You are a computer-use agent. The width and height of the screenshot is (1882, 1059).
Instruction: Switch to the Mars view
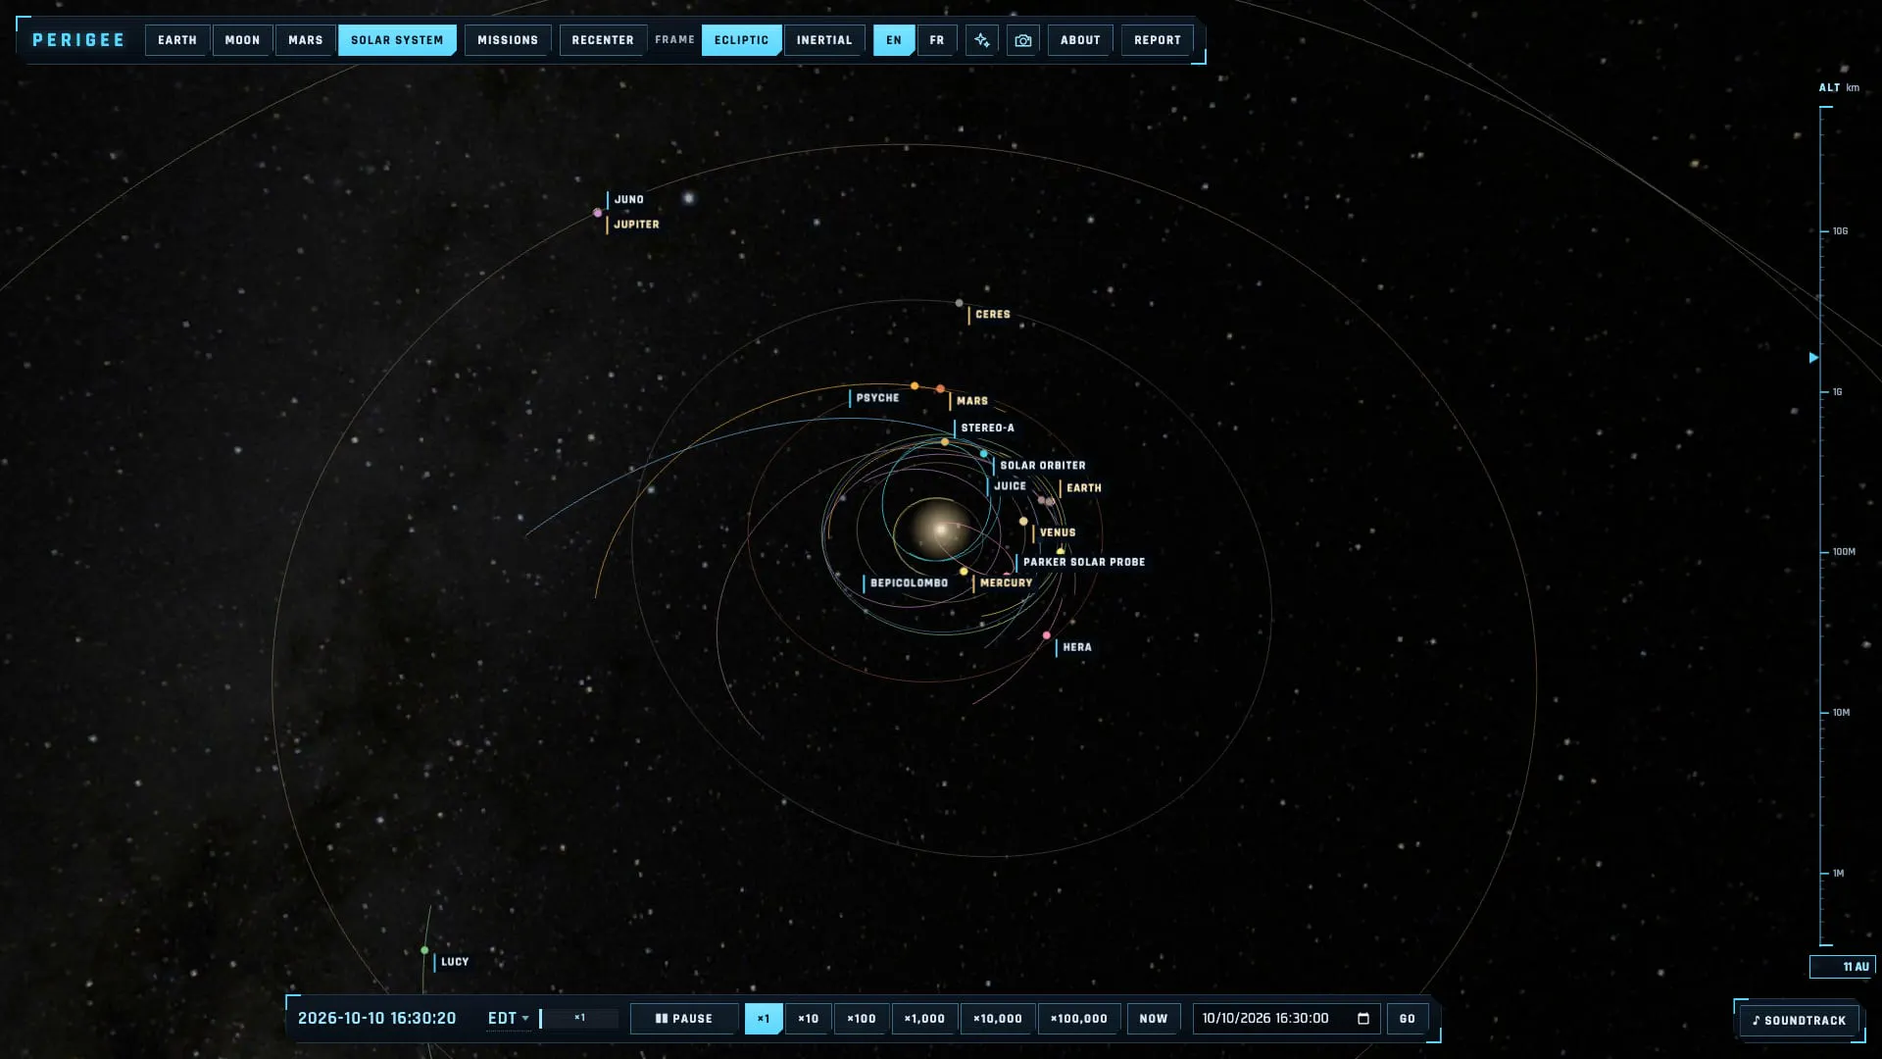[x=306, y=40]
